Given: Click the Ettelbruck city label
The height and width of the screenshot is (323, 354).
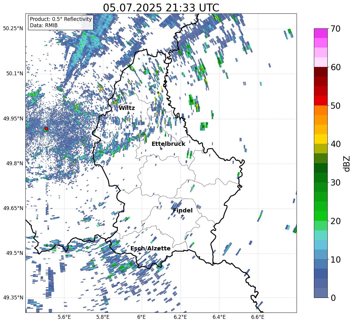Looking at the screenshot, I should coord(168,144).
